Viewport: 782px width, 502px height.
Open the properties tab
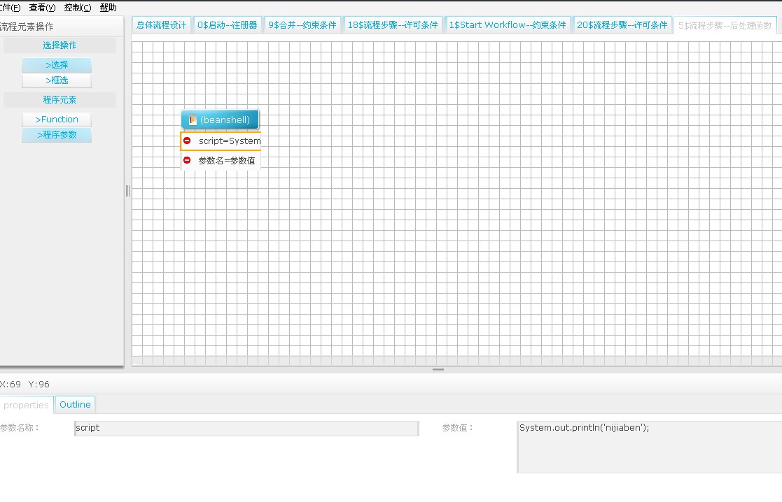coord(27,405)
